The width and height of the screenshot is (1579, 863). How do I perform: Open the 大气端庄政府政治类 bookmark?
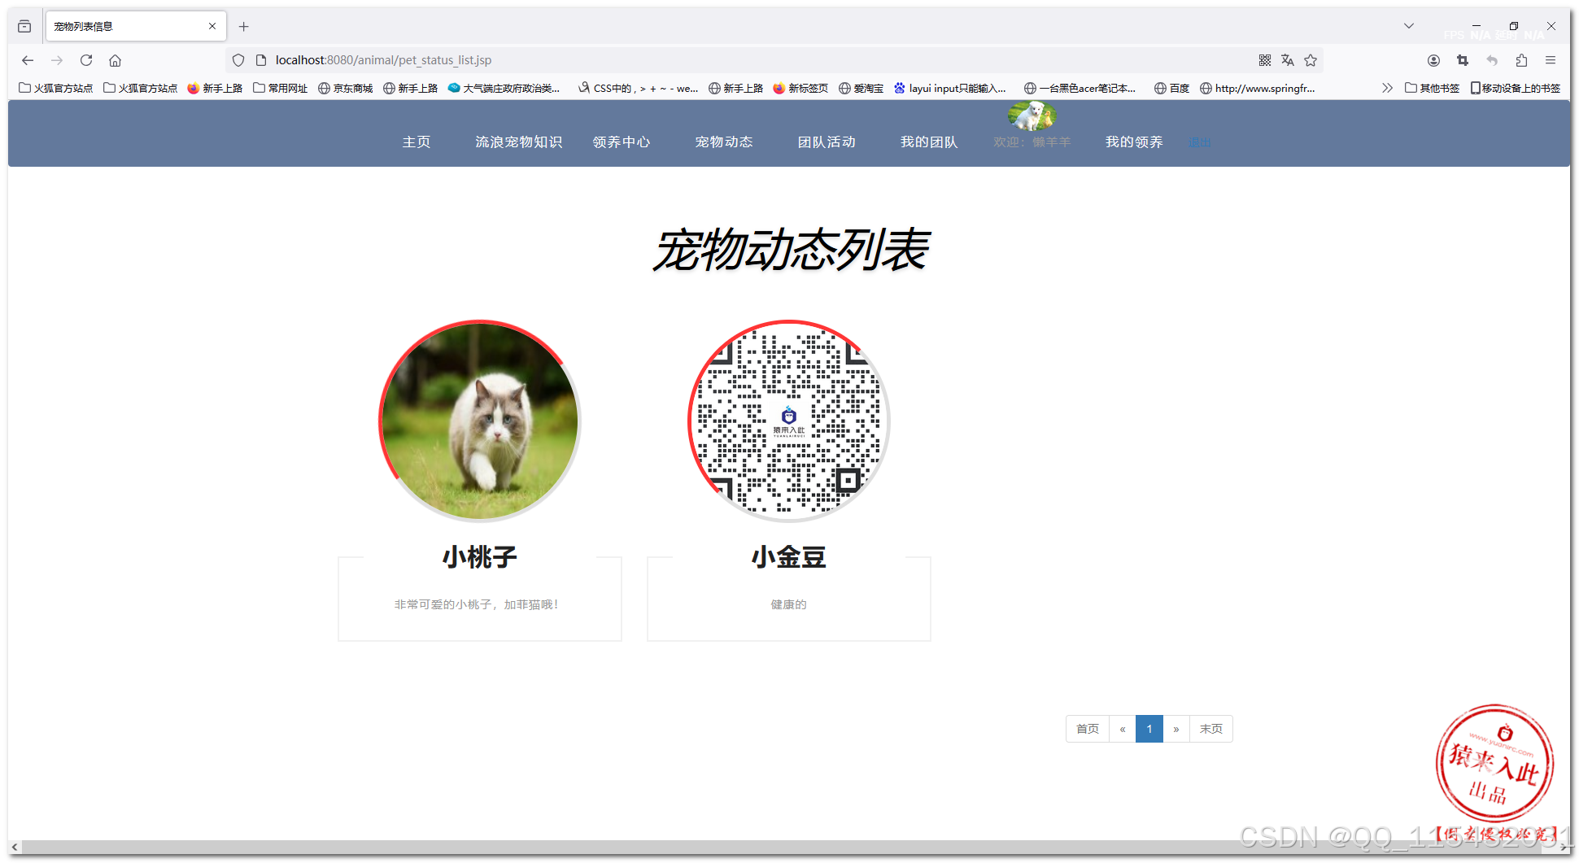click(504, 88)
